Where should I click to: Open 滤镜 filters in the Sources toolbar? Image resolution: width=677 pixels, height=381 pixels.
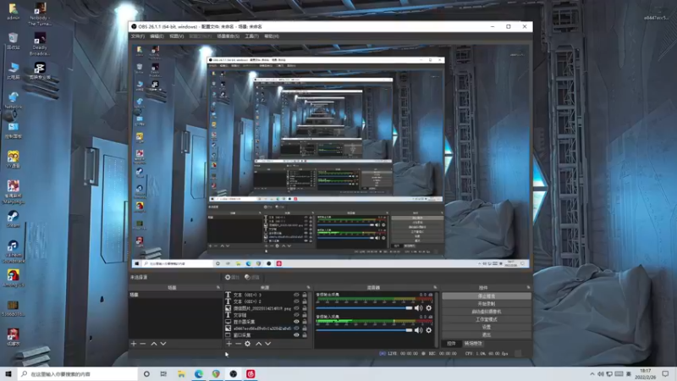(x=251, y=278)
